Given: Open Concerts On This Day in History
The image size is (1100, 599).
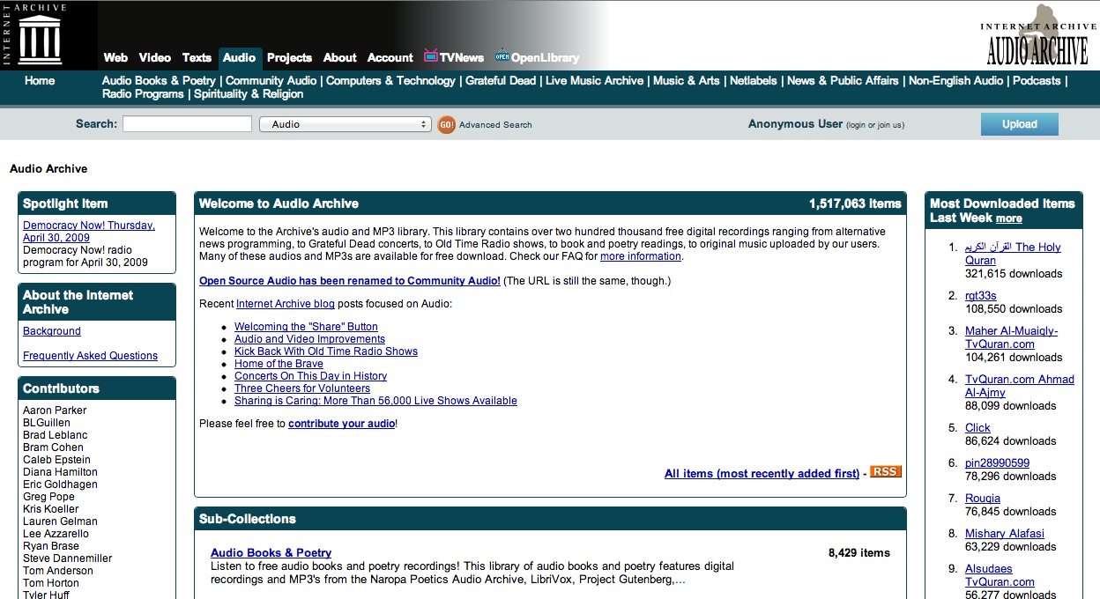Looking at the screenshot, I should click(x=310, y=376).
